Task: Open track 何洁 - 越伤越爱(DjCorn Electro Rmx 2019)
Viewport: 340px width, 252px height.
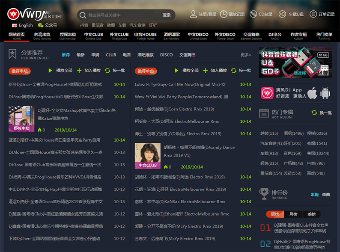Action: (174, 109)
